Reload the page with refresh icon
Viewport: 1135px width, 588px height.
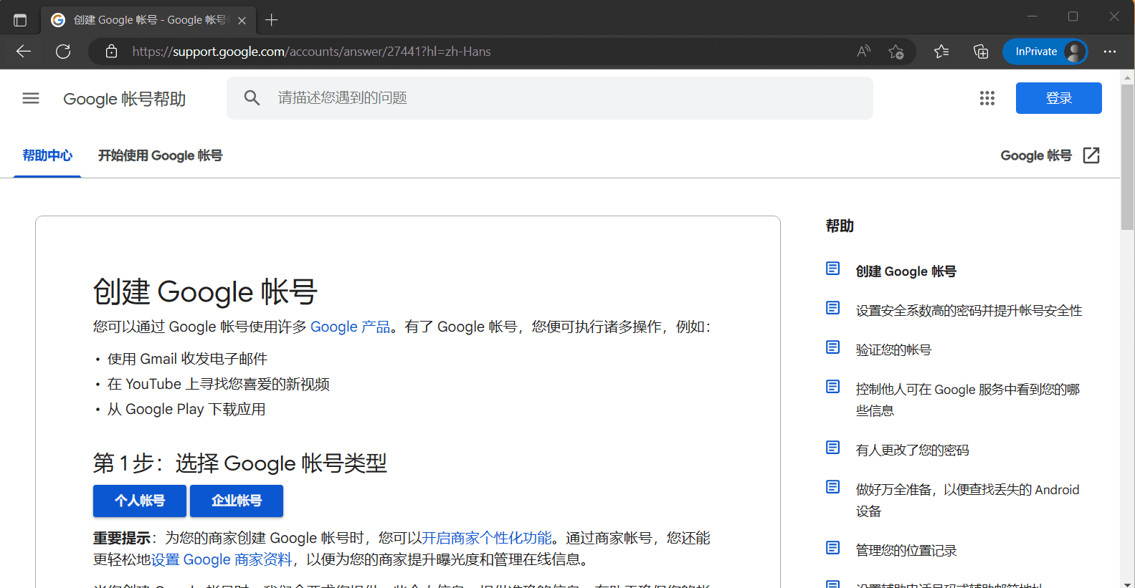pyautogui.click(x=63, y=52)
